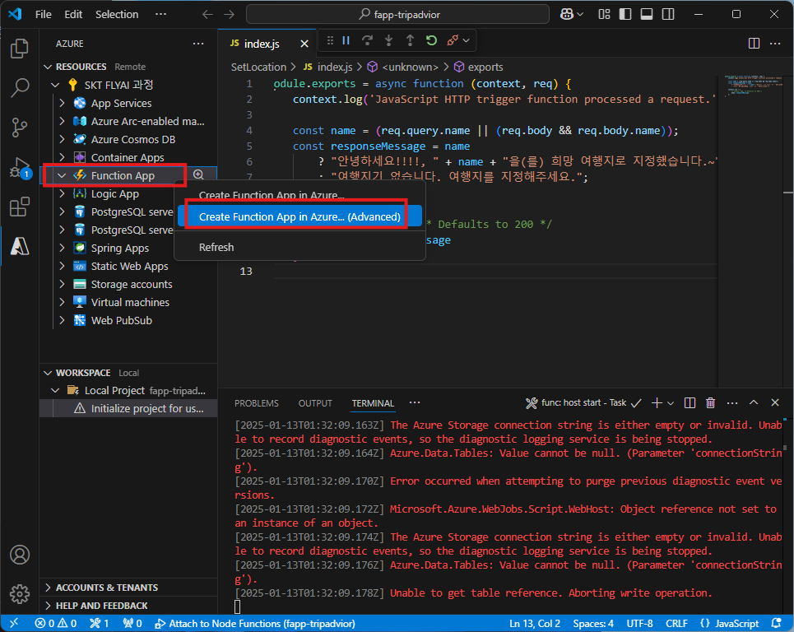Click the zoom icon beside Function App
794x632 pixels.
click(x=198, y=174)
